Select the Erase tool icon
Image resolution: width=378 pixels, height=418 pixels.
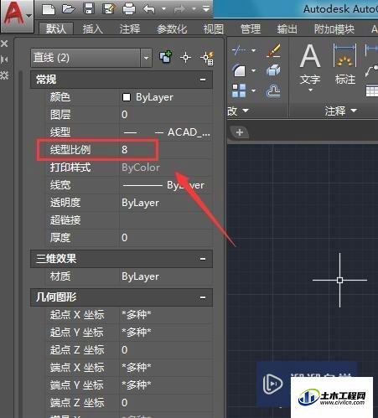click(x=273, y=50)
